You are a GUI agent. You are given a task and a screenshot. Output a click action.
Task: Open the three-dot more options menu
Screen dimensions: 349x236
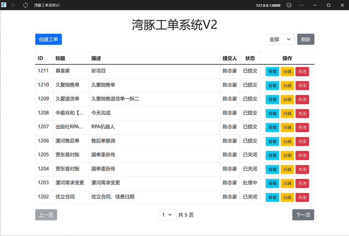coord(301,5)
